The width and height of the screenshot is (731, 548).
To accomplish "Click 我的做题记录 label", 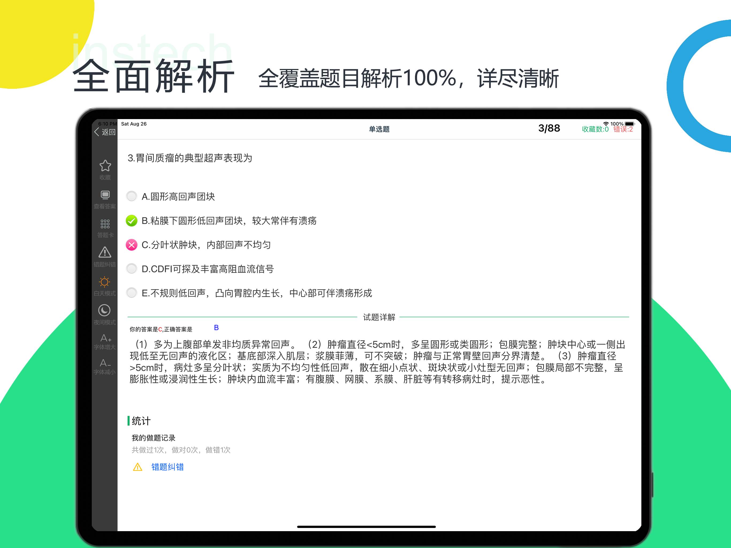I will tap(154, 438).
